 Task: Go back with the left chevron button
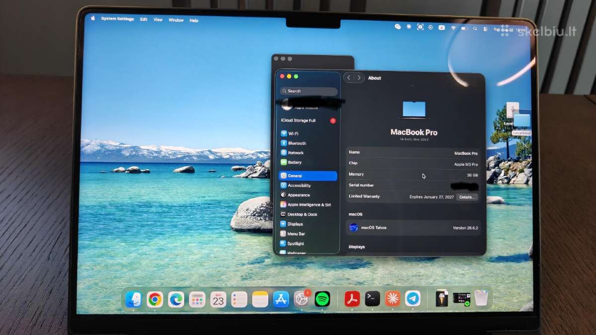tap(349, 78)
